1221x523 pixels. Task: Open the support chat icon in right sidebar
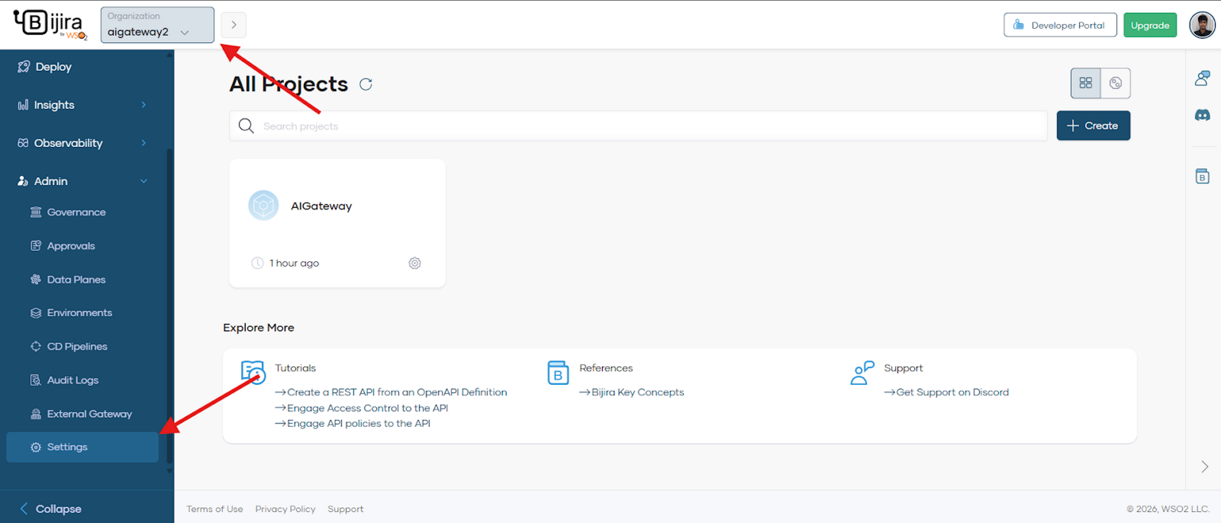point(1202,78)
